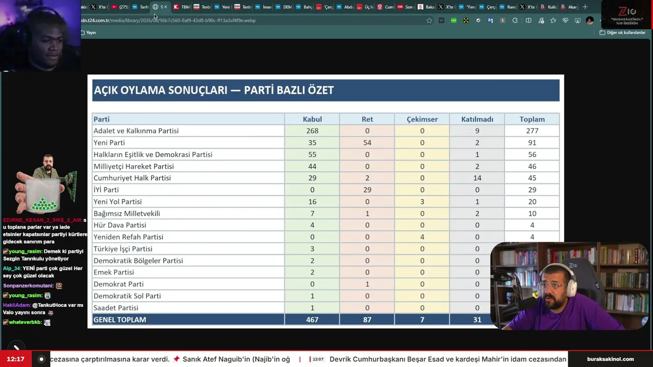This screenshot has height=367, width=653.
Task: Open the music note media control icon
Action: (541, 20)
